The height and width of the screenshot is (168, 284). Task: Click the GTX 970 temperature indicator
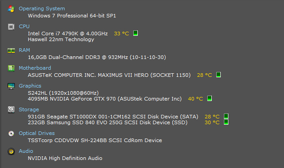[210, 98]
